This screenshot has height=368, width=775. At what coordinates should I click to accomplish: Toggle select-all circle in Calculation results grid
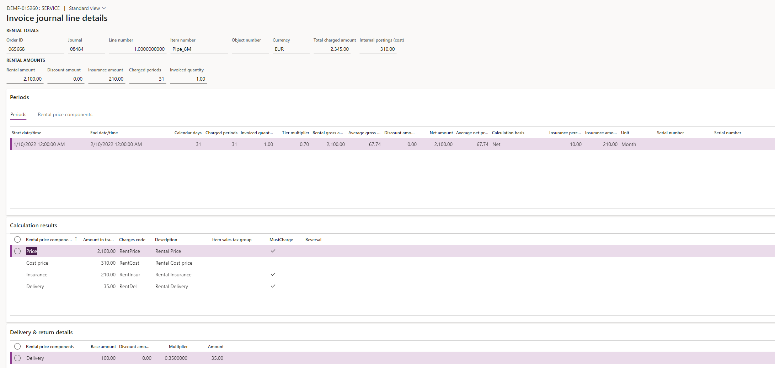(x=17, y=239)
